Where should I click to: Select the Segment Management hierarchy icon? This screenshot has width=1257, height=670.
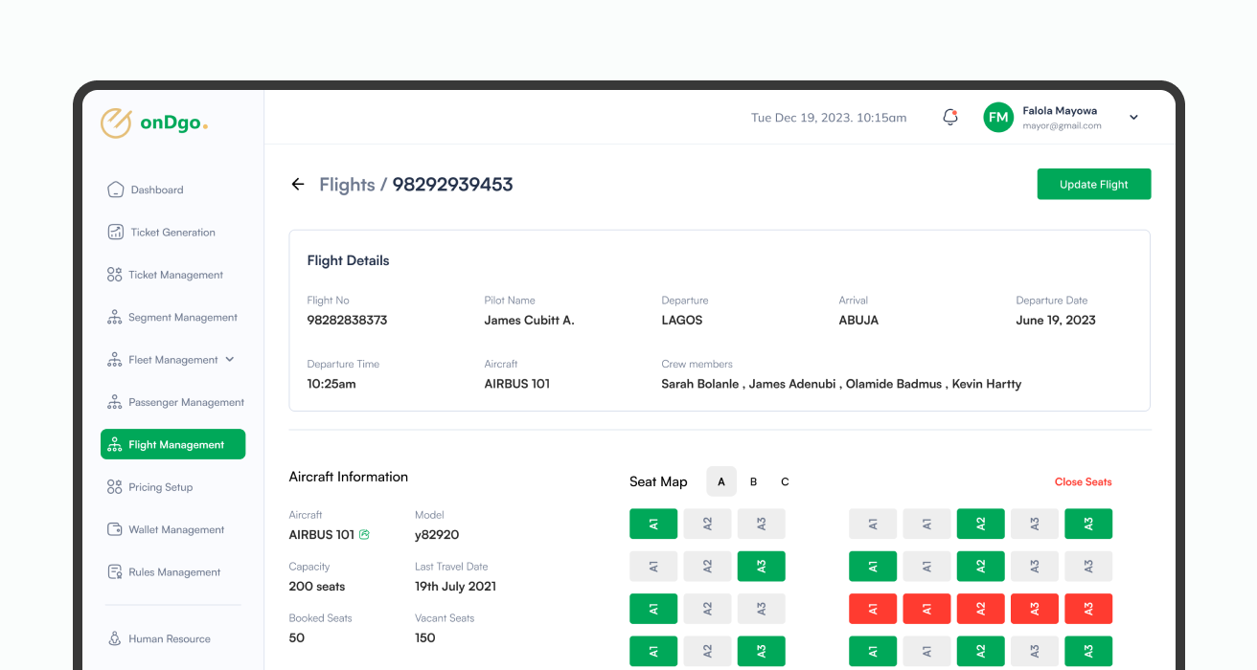pyautogui.click(x=114, y=317)
